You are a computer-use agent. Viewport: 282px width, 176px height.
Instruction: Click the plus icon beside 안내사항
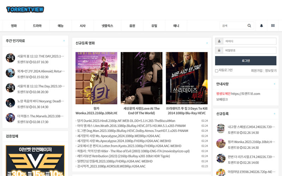coord(275,84)
